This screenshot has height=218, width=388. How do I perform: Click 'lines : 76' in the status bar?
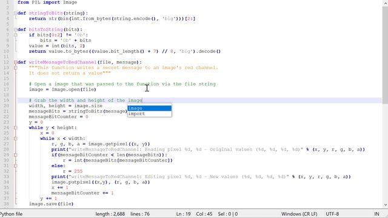click(140, 214)
